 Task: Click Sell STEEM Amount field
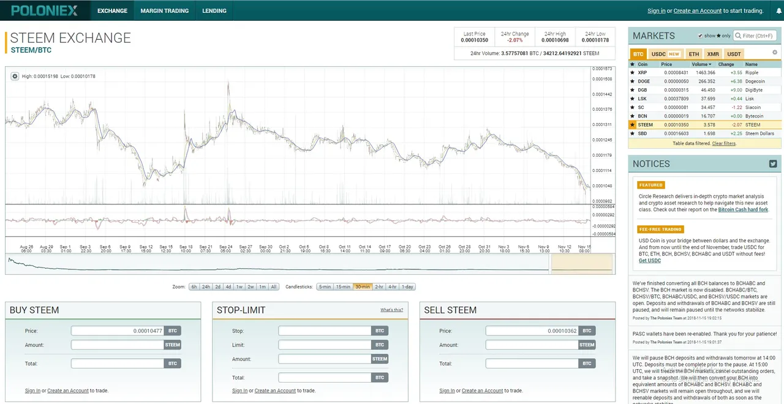point(532,345)
